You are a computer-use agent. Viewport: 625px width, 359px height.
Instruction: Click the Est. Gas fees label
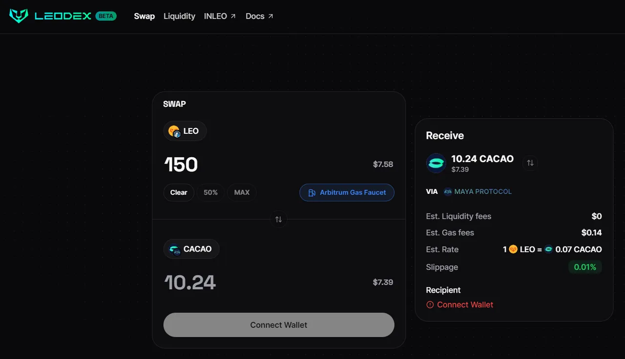click(450, 232)
